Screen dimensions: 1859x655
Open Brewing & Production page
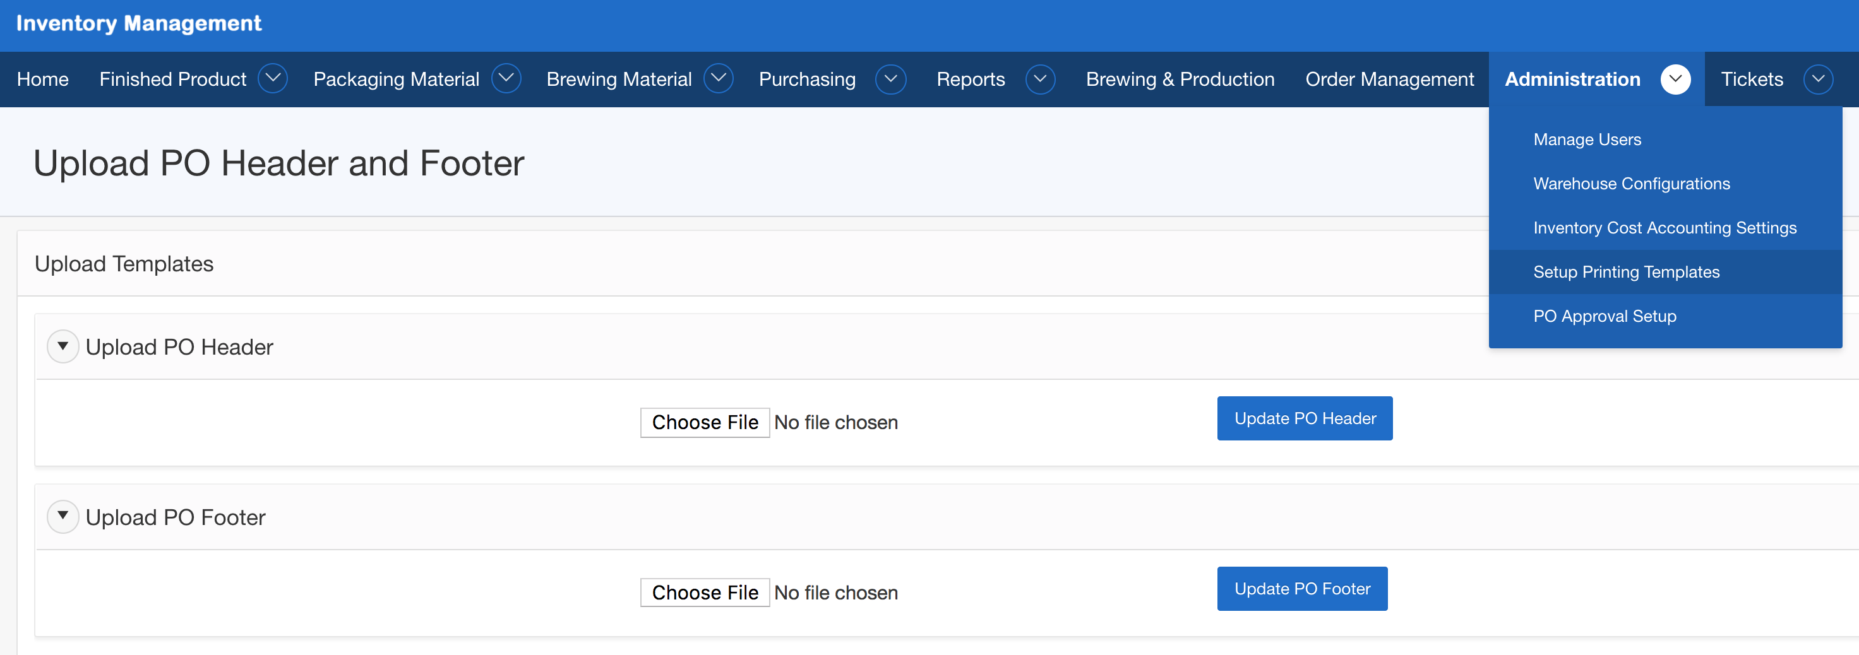(1180, 80)
